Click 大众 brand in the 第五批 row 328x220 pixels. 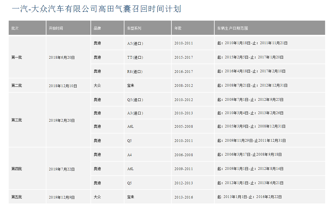pyautogui.click(x=97, y=197)
